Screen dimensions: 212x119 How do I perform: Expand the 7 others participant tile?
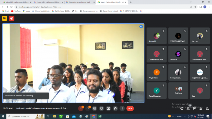click(x=178, y=91)
